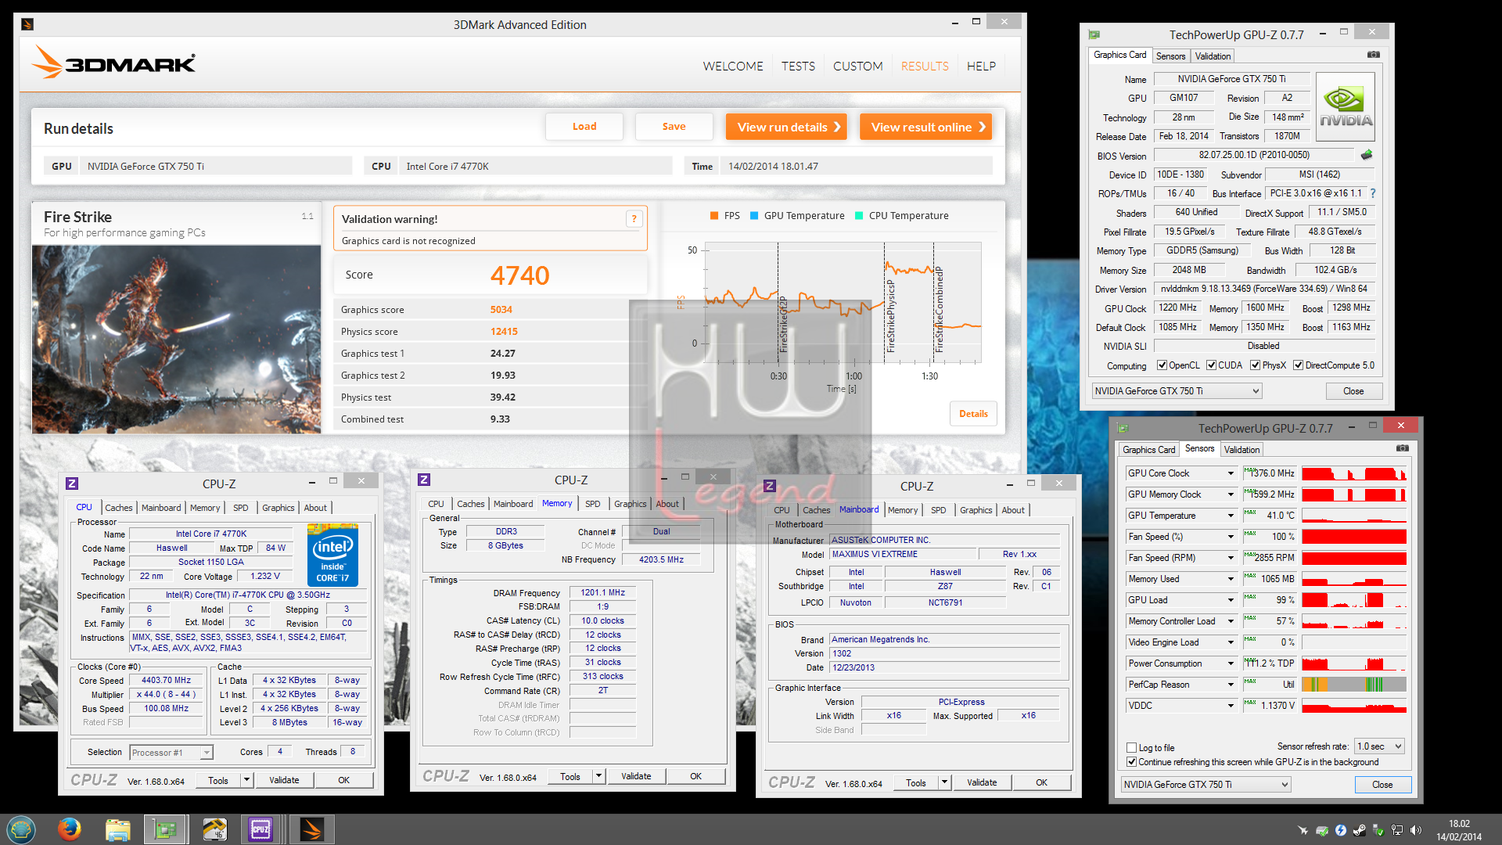Switch to Caches tab in CPU-Z CPU window
This screenshot has width=1502, height=845.
(x=119, y=508)
